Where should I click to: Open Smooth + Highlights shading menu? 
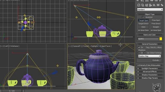point(97,46)
